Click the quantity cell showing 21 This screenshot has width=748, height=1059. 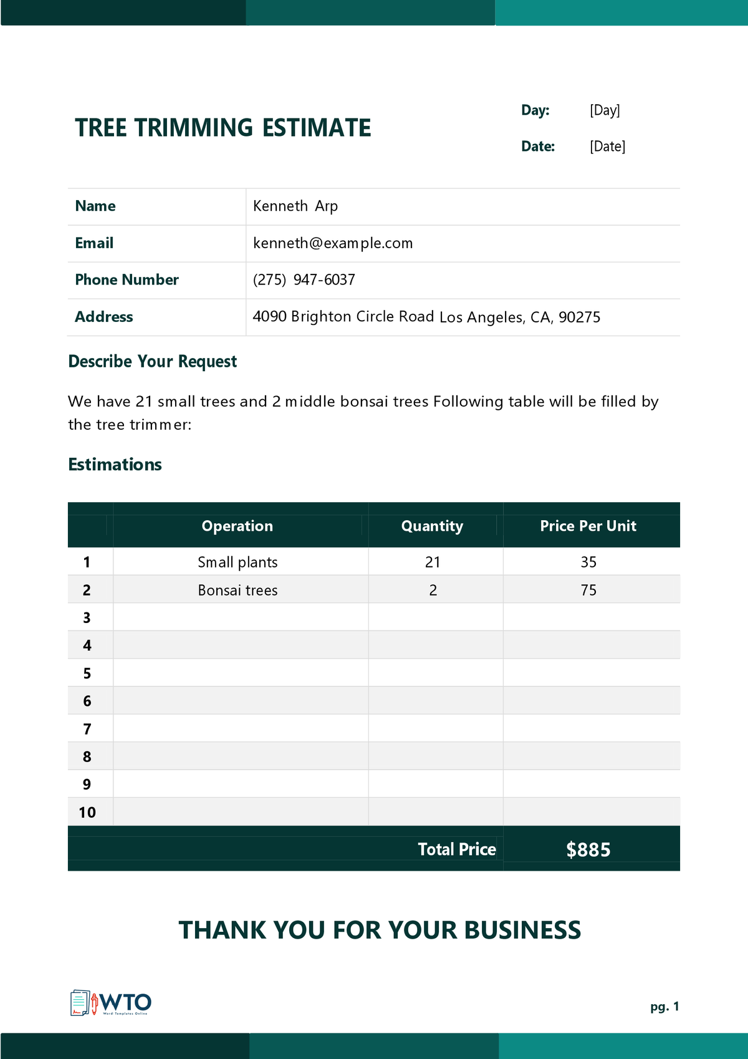click(x=433, y=562)
